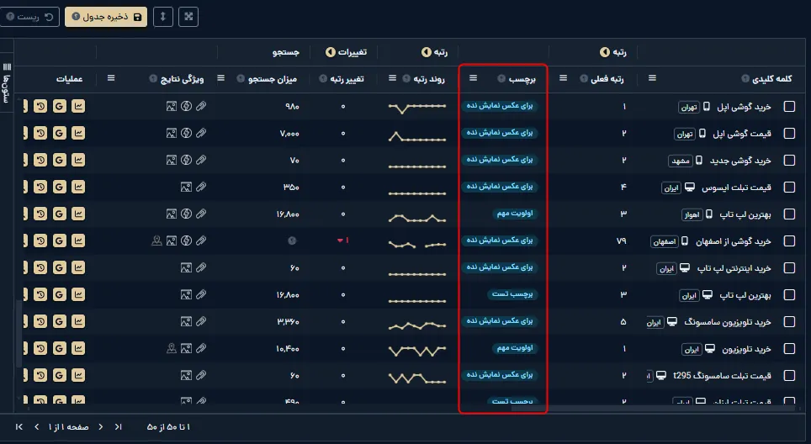The height and width of the screenshot is (444, 811).
Task: Click paperclip link icon in خرید گوشی اپل row
Action: 201,106
